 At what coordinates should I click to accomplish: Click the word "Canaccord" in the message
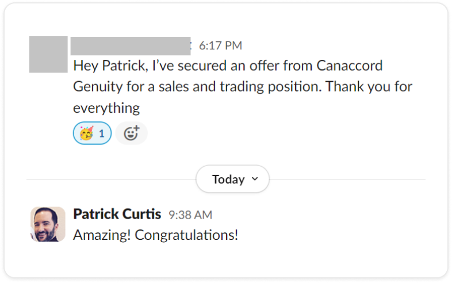tap(349, 66)
